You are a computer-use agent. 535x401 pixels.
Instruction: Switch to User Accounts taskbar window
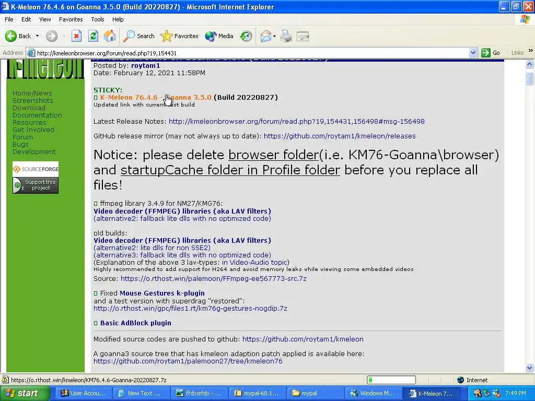point(85,393)
